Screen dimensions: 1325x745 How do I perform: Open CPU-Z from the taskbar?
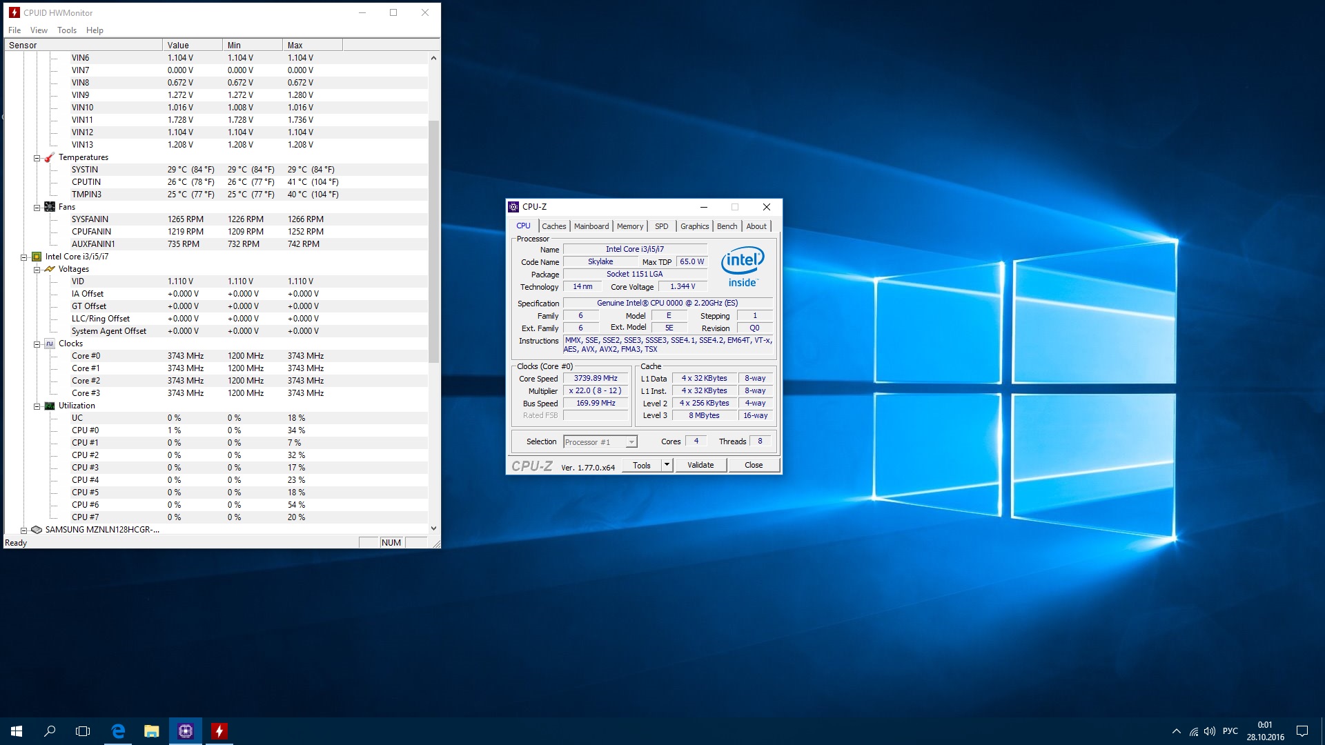pos(186,731)
